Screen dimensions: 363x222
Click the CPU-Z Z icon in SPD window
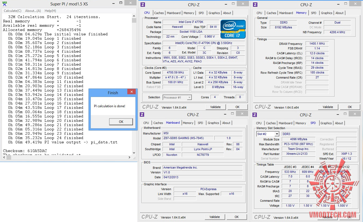pos(255,115)
